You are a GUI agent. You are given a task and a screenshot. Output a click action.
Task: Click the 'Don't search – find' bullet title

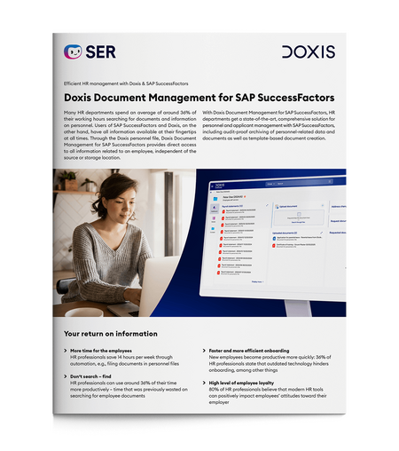click(x=90, y=376)
